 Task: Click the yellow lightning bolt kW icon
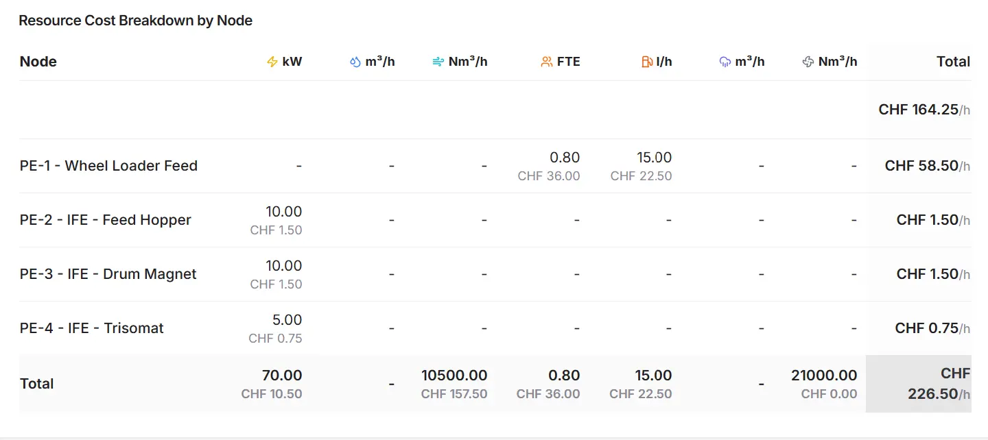tap(272, 62)
